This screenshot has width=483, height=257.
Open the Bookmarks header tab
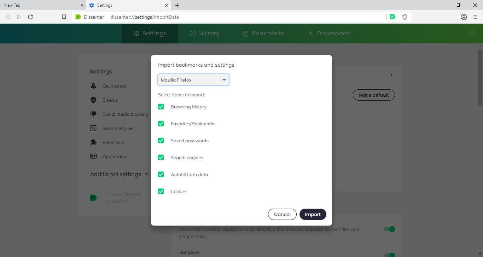coord(263,33)
